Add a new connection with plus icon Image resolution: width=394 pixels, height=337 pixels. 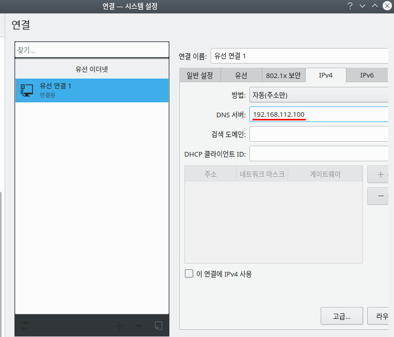click(119, 326)
